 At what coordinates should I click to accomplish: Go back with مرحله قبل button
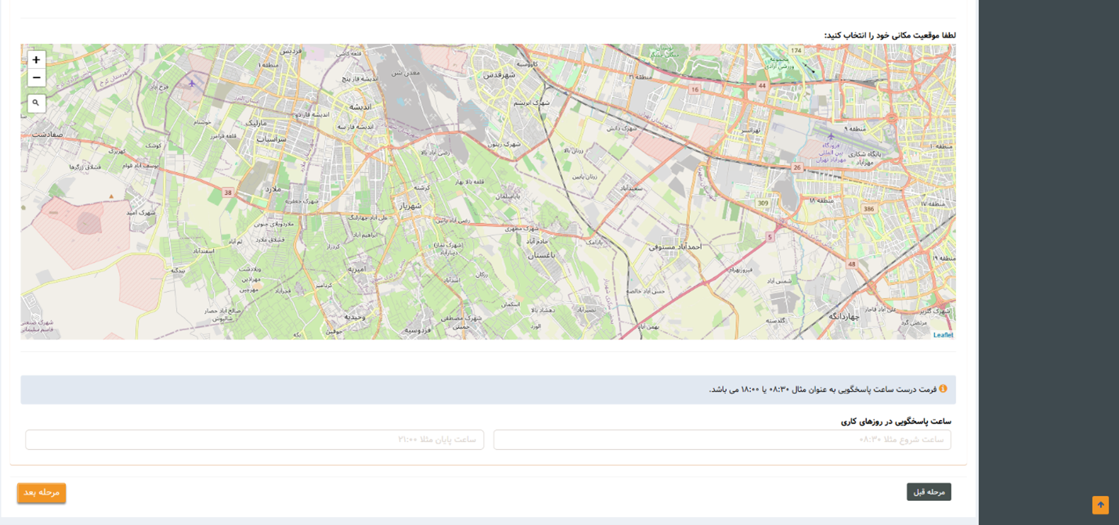(929, 492)
